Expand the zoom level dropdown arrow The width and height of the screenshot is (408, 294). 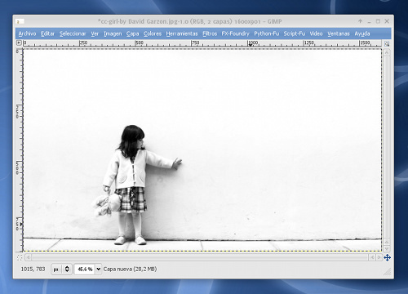pos(98,269)
